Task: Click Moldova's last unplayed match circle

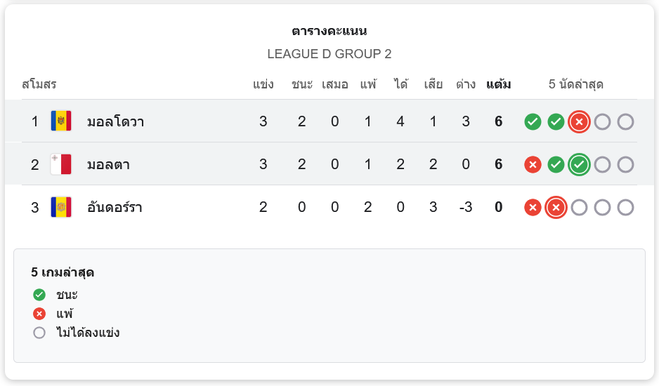Action: click(x=625, y=122)
